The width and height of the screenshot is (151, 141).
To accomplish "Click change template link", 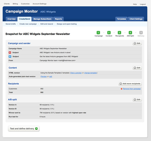I will [x=91, y=73].
